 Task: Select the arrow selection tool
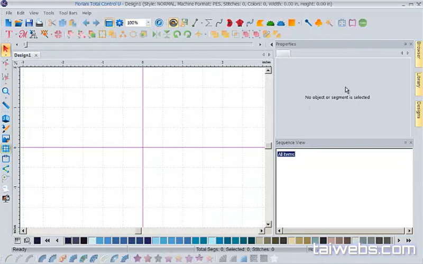tap(6, 50)
